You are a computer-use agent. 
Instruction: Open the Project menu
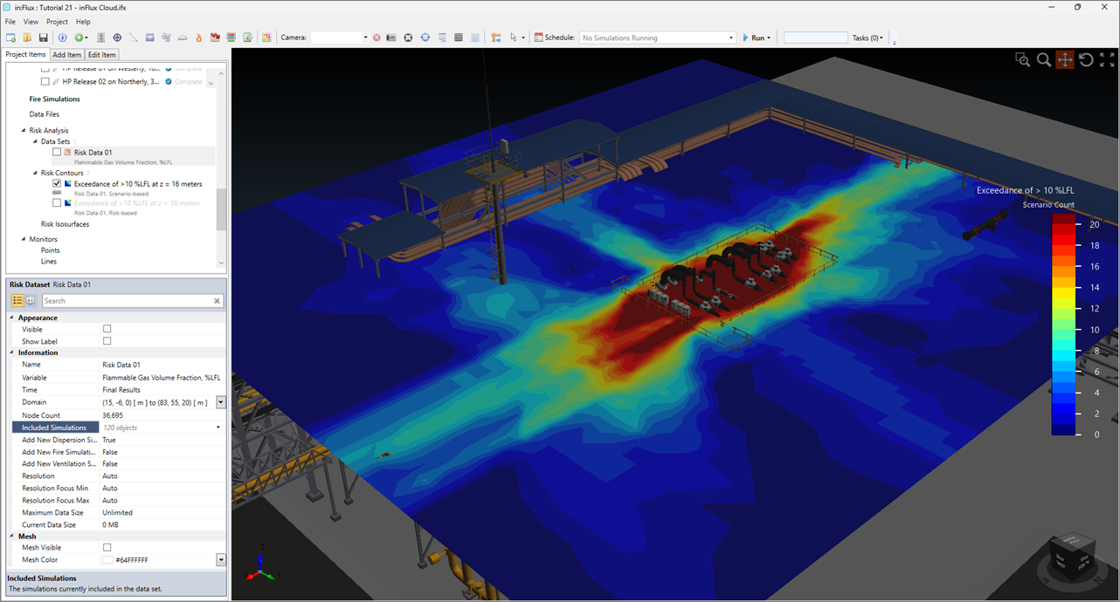tap(57, 22)
